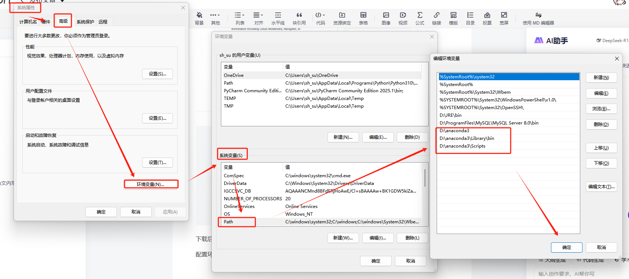Click the AI助手 logo
This screenshot has width=629, height=279.
click(x=551, y=41)
